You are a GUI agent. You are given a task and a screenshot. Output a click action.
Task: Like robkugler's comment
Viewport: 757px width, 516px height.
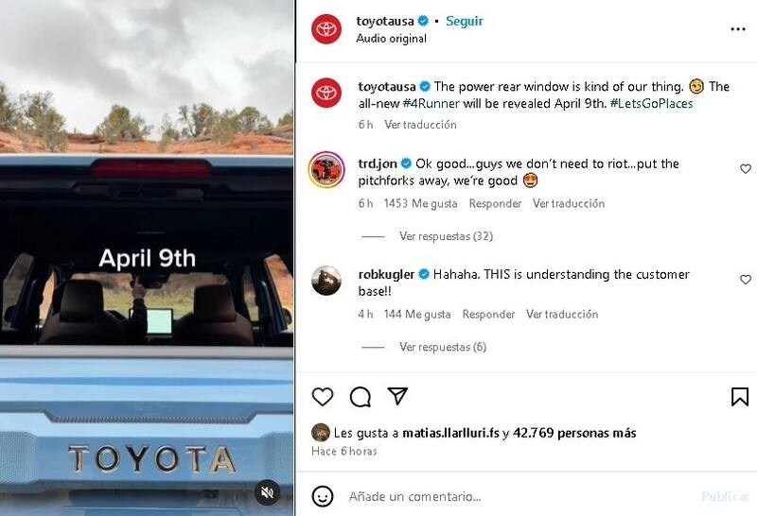tap(746, 280)
